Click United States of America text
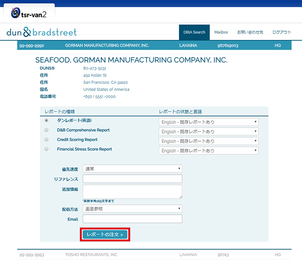Image resolution: width=302 pixels, height=260 pixels. [x=106, y=90]
